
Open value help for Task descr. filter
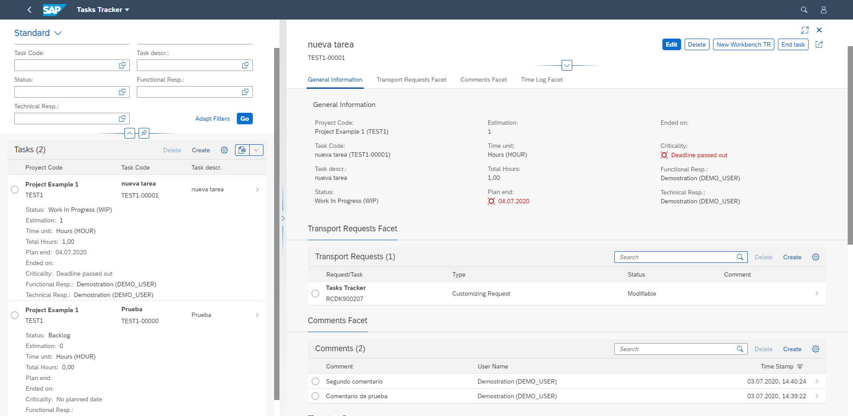tap(245, 65)
